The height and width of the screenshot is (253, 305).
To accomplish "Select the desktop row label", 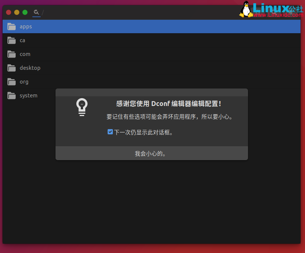I will point(30,68).
